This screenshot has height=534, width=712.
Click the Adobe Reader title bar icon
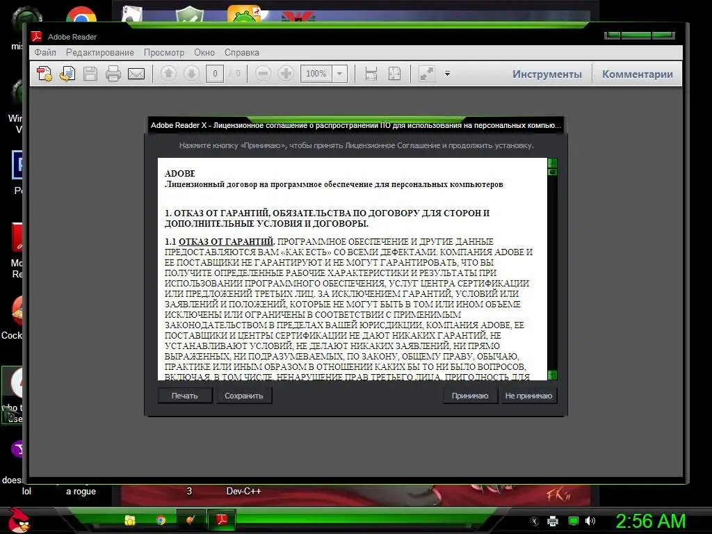[36, 36]
